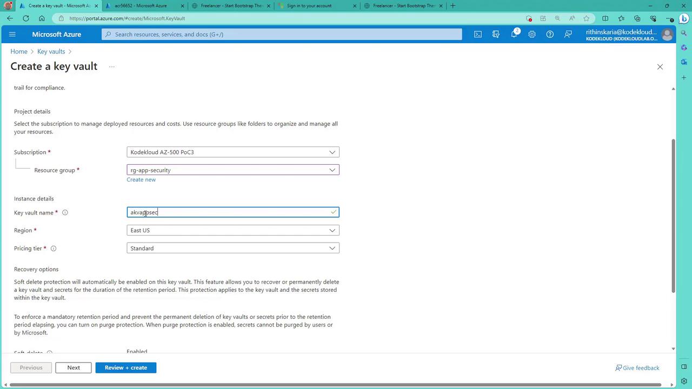Open the browser profile icon
Screen dimensions: 692x389
[8, 6]
